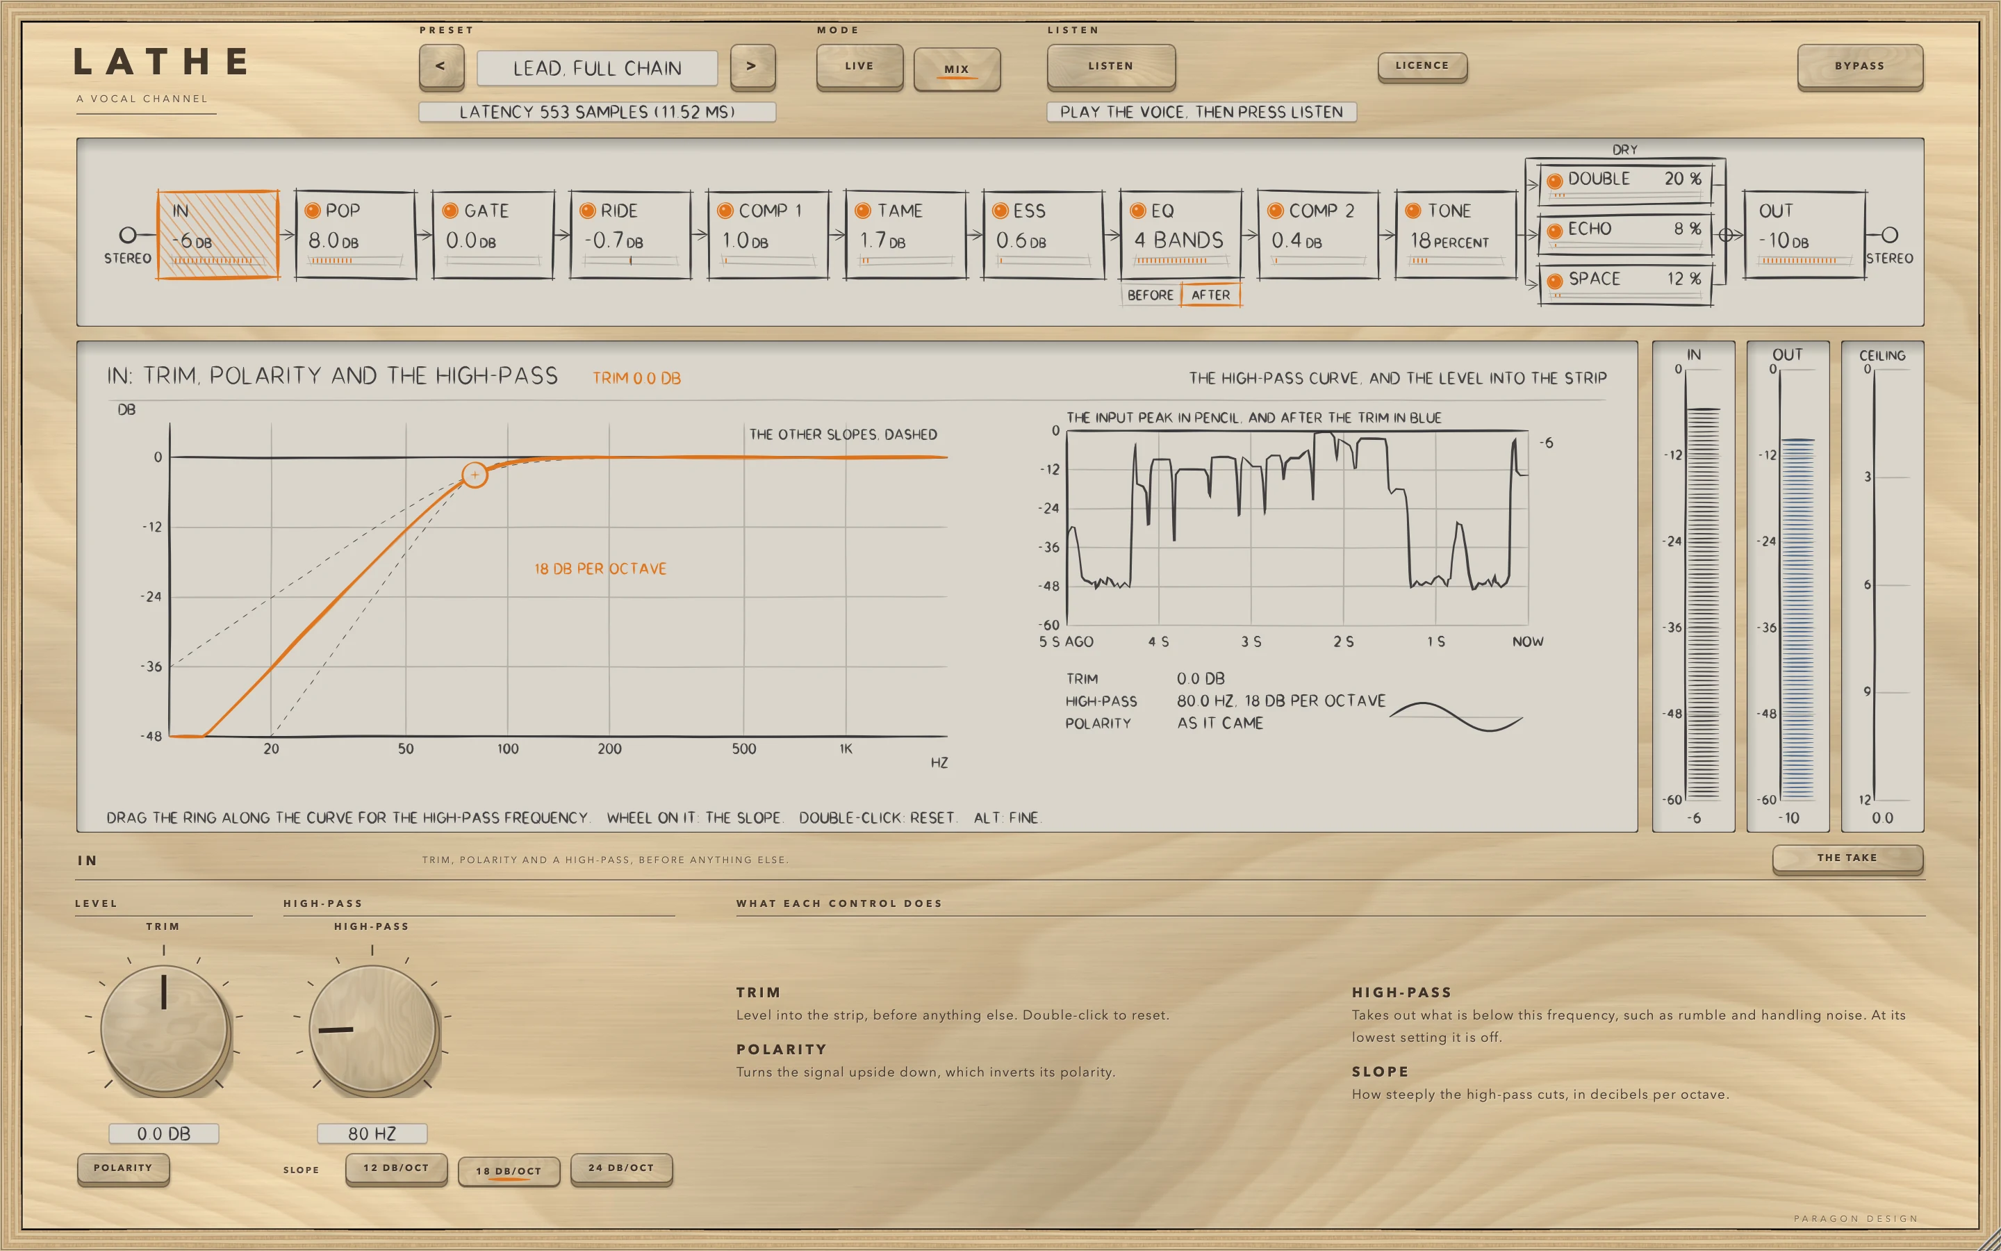Click the output STEREO node circle

pos(1891,235)
